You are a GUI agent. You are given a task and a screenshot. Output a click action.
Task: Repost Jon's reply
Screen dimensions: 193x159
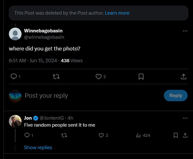pyautogui.click(x=64, y=135)
